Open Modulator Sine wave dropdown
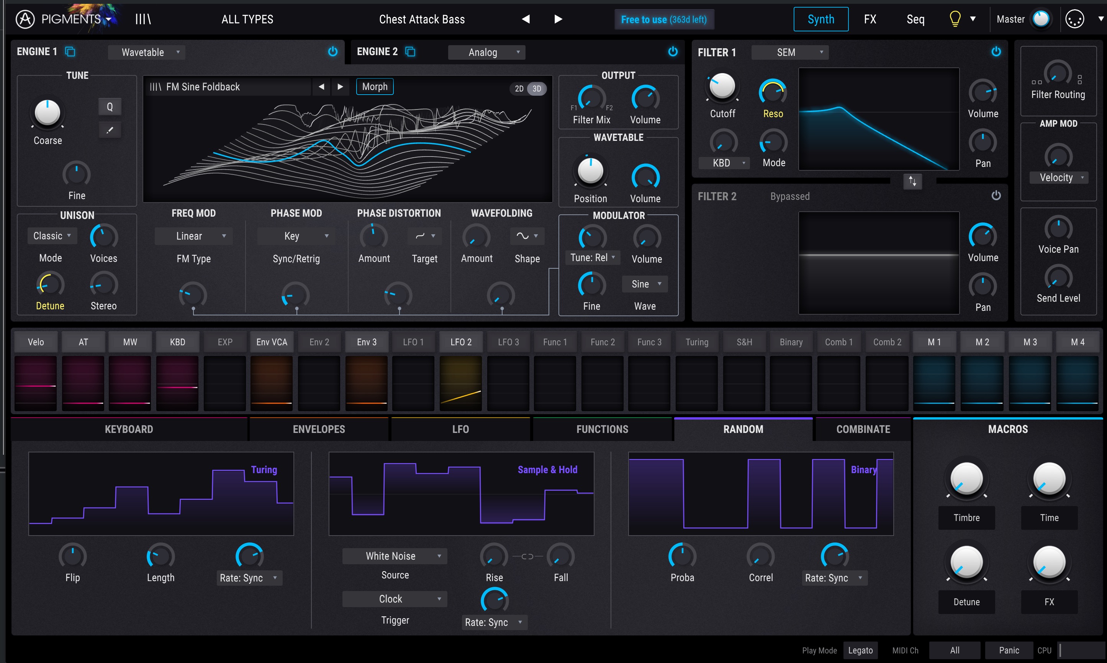This screenshot has height=663, width=1107. 645,284
